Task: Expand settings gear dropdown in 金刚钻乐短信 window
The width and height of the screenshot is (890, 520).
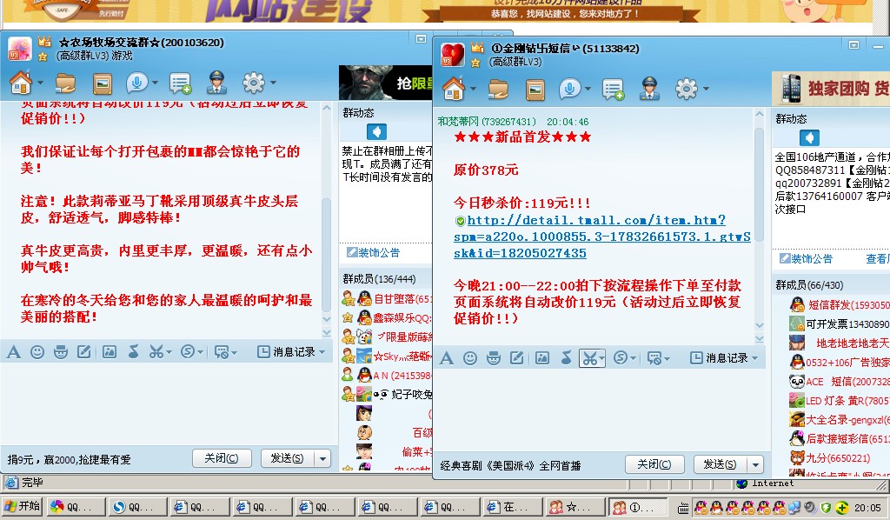Action: (x=706, y=89)
